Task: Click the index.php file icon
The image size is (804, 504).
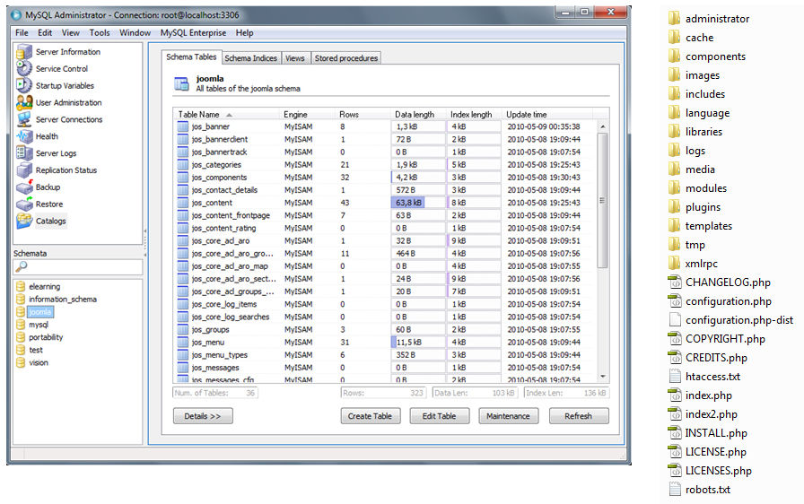Action: (x=674, y=395)
